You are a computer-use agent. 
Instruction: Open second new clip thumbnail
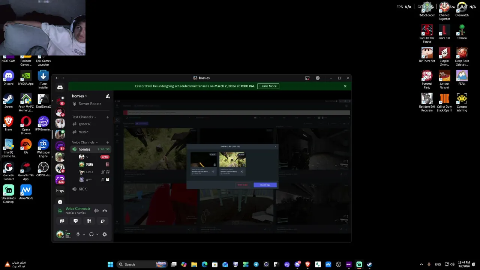[232, 160]
